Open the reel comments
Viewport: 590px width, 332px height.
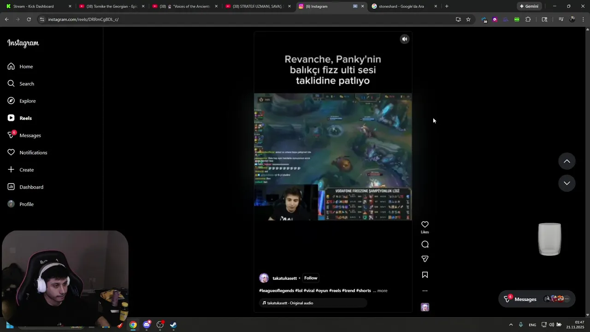point(425,244)
